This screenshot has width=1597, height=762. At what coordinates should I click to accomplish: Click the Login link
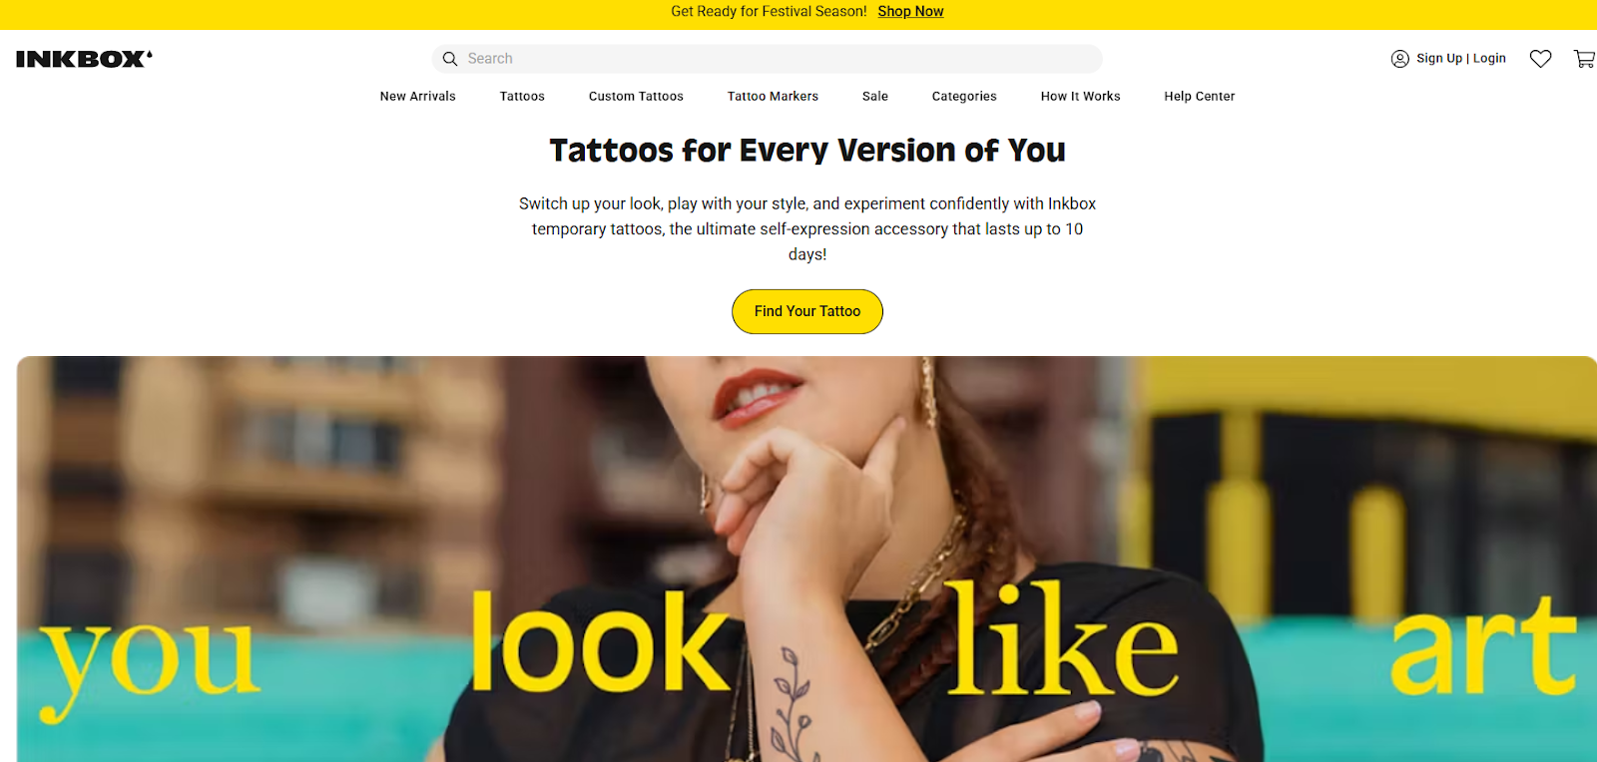tap(1489, 59)
